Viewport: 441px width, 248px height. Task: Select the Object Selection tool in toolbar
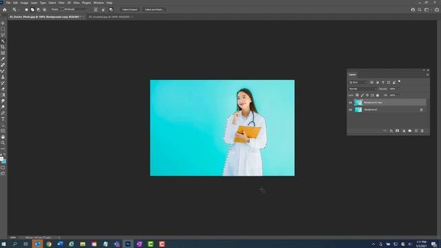click(3, 41)
